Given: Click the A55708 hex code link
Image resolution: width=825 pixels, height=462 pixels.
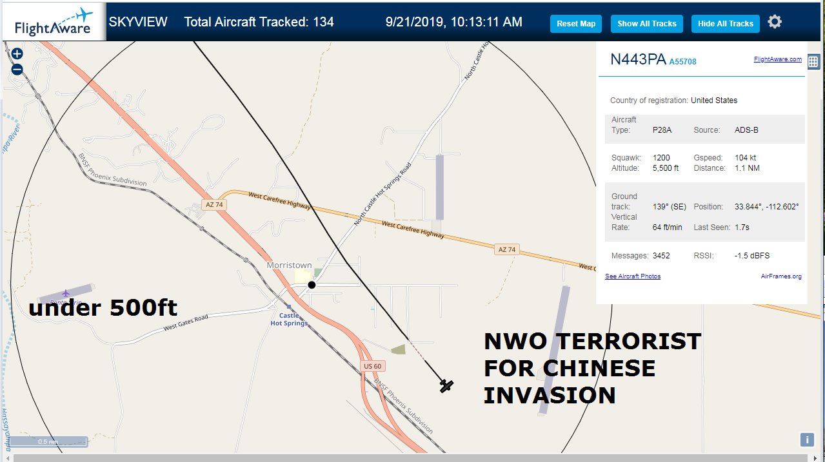Looking at the screenshot, I should 682,62.
